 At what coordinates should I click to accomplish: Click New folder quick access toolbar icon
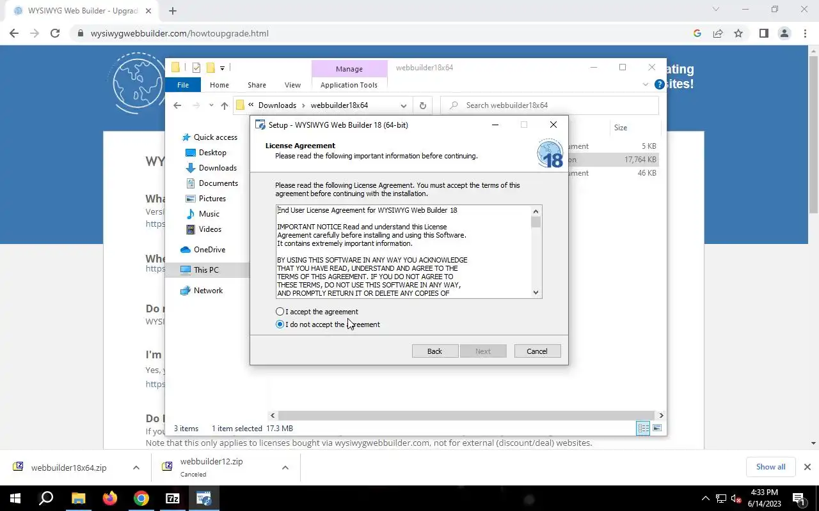click(x=210, y=68)
